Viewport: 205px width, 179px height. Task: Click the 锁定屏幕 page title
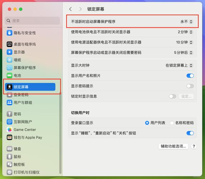(x=96, y=9)
